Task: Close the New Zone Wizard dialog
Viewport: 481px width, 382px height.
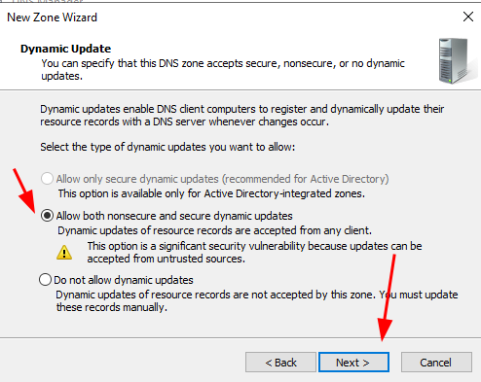Action: coord(468,17)
